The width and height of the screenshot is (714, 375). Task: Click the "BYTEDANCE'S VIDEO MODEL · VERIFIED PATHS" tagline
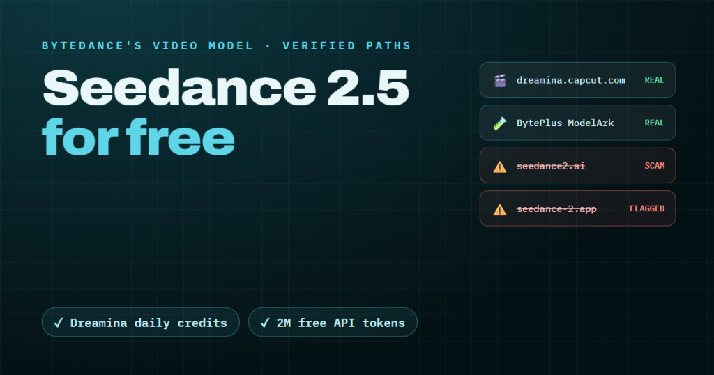coord(227,46)
